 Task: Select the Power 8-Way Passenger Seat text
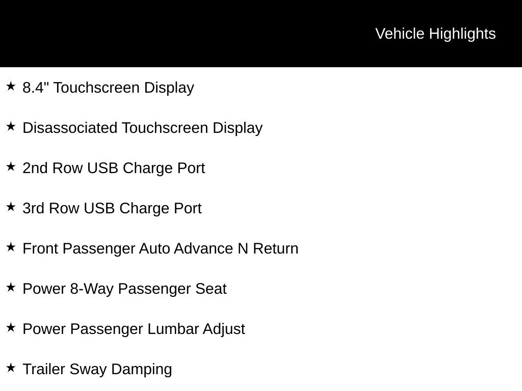(x=124, y=289)
